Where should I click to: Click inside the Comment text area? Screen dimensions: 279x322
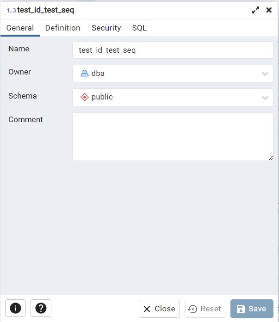click(x=173, y=136)
